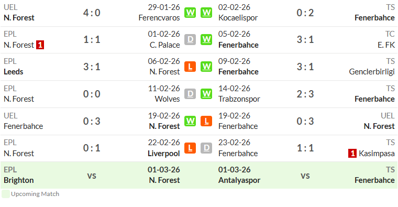Image resolution: width=398 pixels, height=207 pixels.
Task: Click the green W badge beside the Kocaelispor match
Action: [x=206, y=13]
